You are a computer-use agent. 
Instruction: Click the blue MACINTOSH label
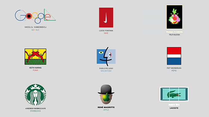(x=106, y=71)
